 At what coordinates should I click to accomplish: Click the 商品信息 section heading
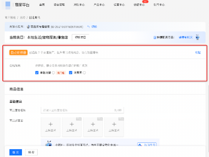(x=16, y=89)
